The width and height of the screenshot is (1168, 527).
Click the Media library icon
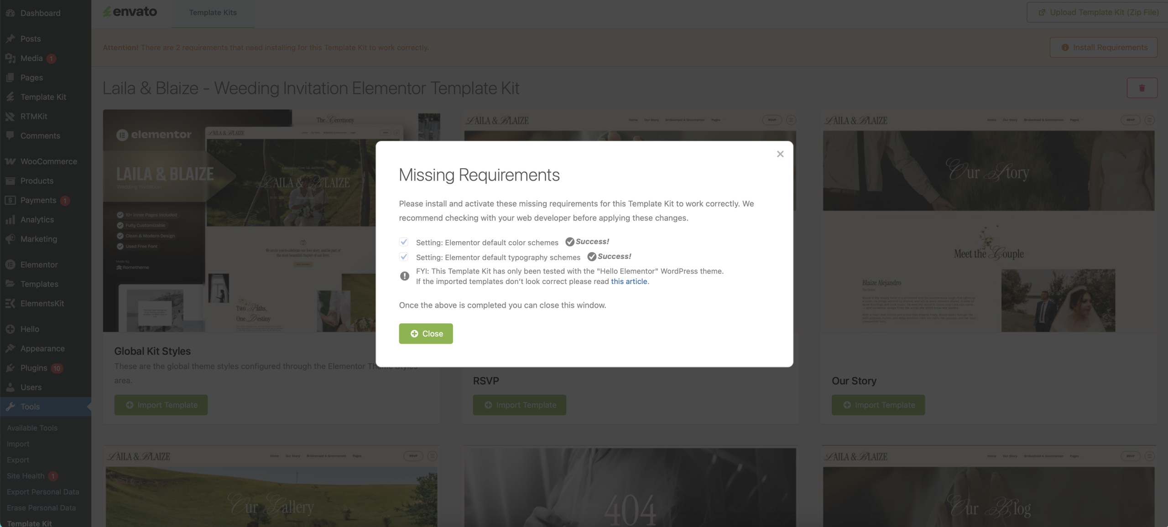[10, 58]
